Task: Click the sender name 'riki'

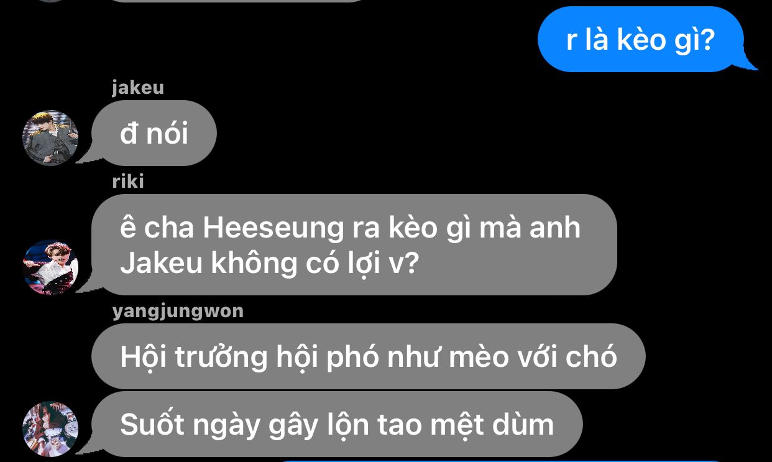Action: pos(128,181)
